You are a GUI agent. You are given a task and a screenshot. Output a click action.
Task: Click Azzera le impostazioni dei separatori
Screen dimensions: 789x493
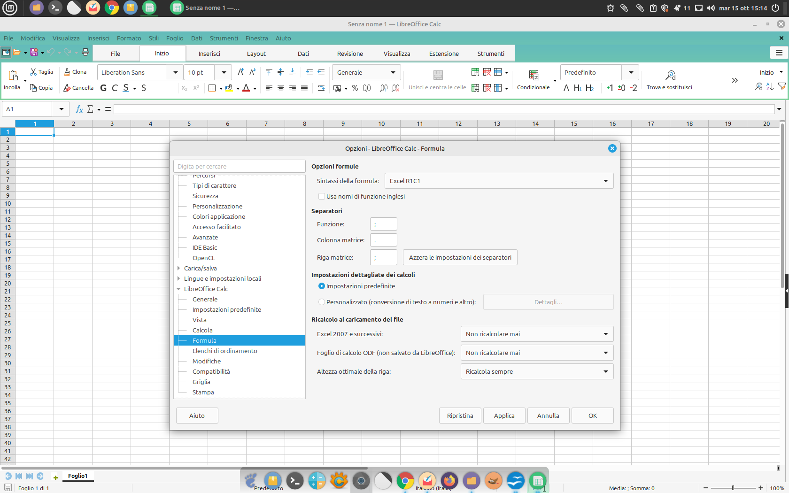coord(460,257)
